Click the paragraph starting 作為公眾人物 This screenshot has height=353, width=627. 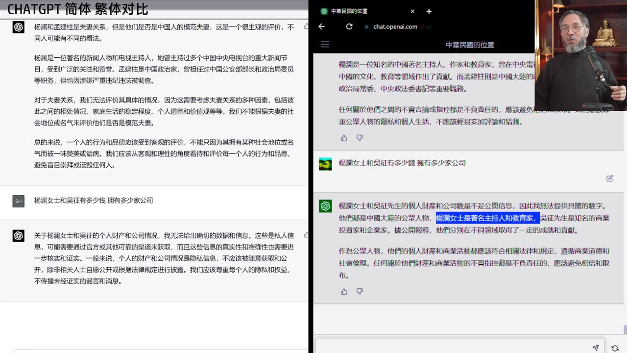(x=474, y=263)
